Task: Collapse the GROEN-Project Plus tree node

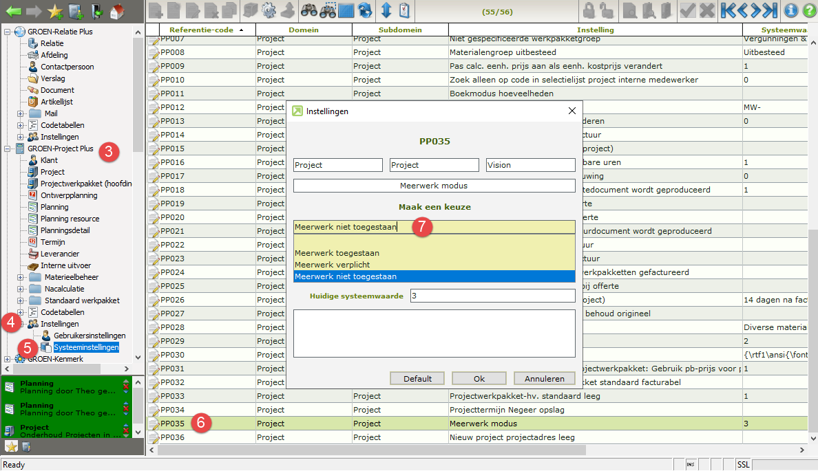Action: click(x=8, y=149)
